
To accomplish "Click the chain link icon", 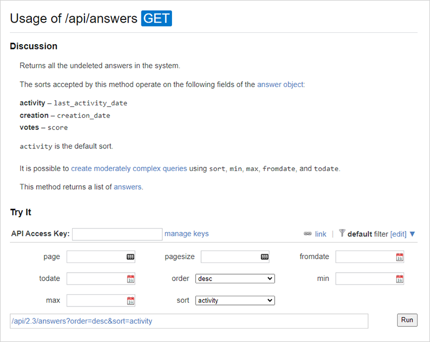I will (x=307, y=234).
